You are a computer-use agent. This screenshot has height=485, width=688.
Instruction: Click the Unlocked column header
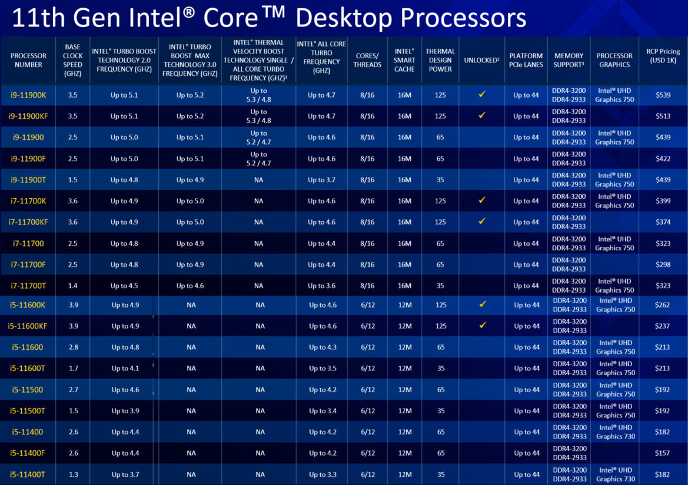pos(482,60)
